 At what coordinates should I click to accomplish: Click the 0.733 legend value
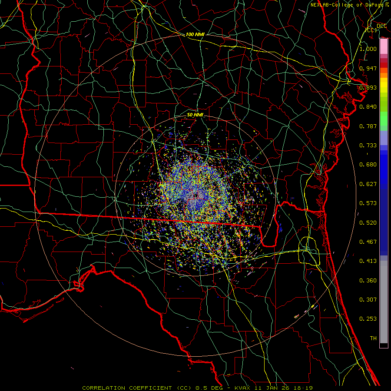point(368,146)
